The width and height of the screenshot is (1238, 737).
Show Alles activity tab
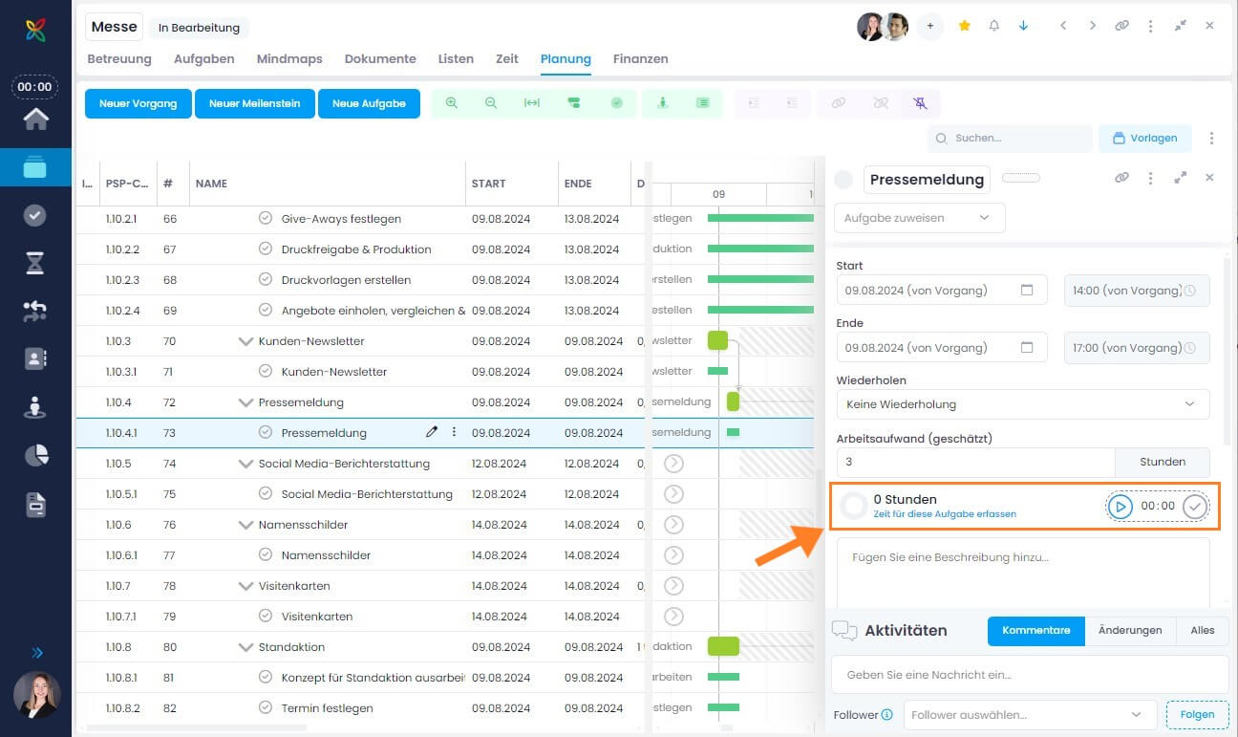[x=1203, y=630]
